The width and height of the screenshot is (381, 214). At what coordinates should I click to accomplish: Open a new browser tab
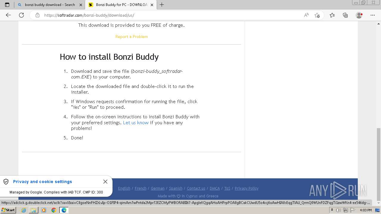click(162, 5)
